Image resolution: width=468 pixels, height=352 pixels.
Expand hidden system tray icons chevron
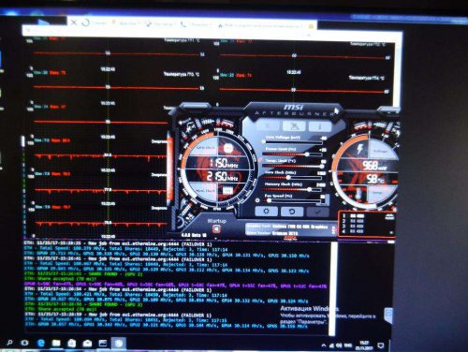[324, 345]
